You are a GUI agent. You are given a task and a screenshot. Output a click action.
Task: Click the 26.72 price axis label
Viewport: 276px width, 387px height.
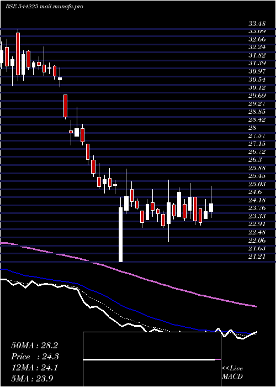pos(257,152)
